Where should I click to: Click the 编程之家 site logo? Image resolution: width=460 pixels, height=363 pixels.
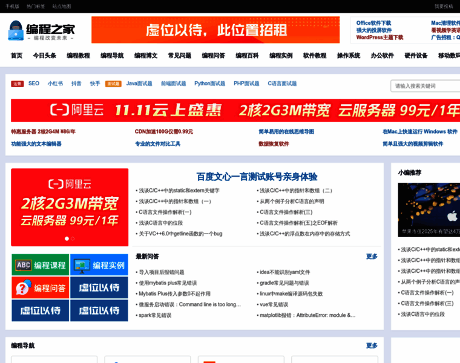pyautogui.click(x=41, y=30)
